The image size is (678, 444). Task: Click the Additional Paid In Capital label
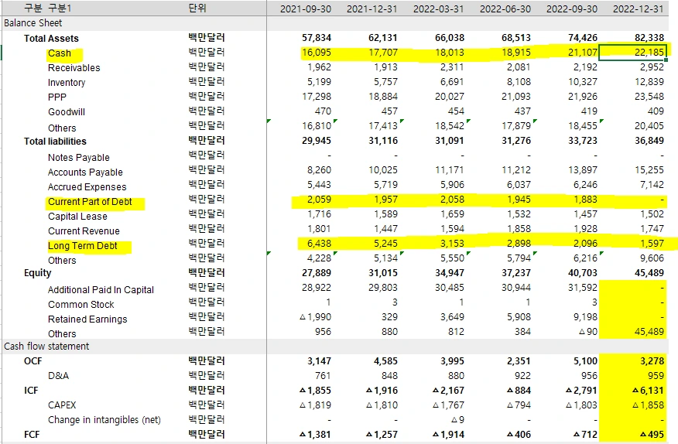pos(101,290)
